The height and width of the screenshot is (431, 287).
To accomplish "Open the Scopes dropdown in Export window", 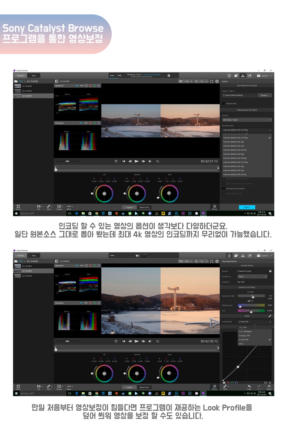I will 60,207.
